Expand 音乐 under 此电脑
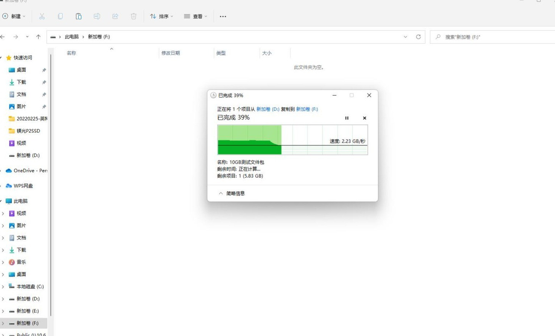This screenshot has width=555, height=336. click(x=3, y=262)
